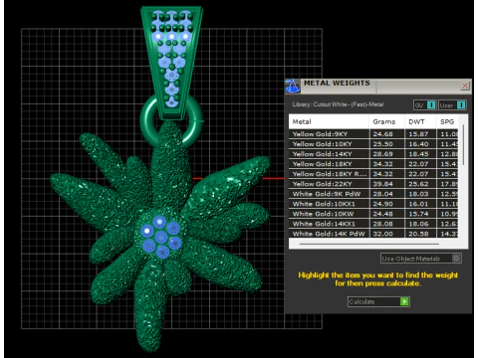Select the White Gold:10KX1 row
Image resolution: width=478 pixels, height=358 pixels.
373,204
